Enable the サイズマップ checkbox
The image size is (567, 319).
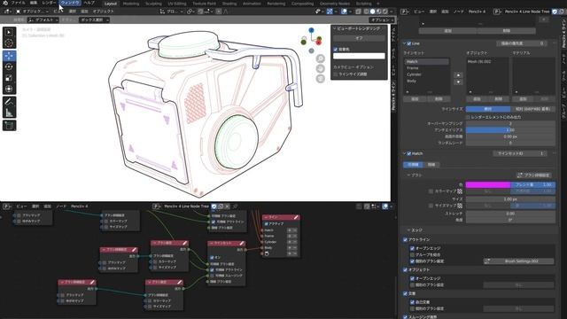click(431, 206)
